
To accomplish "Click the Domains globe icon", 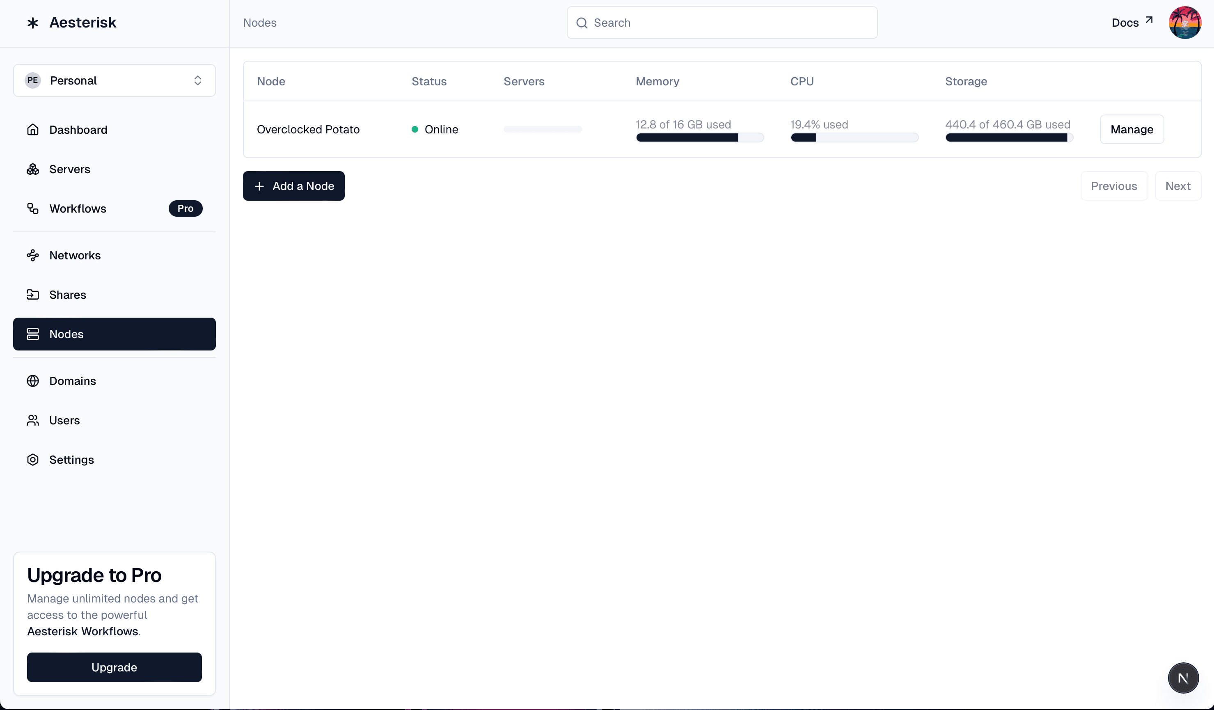I will (32, 381).
